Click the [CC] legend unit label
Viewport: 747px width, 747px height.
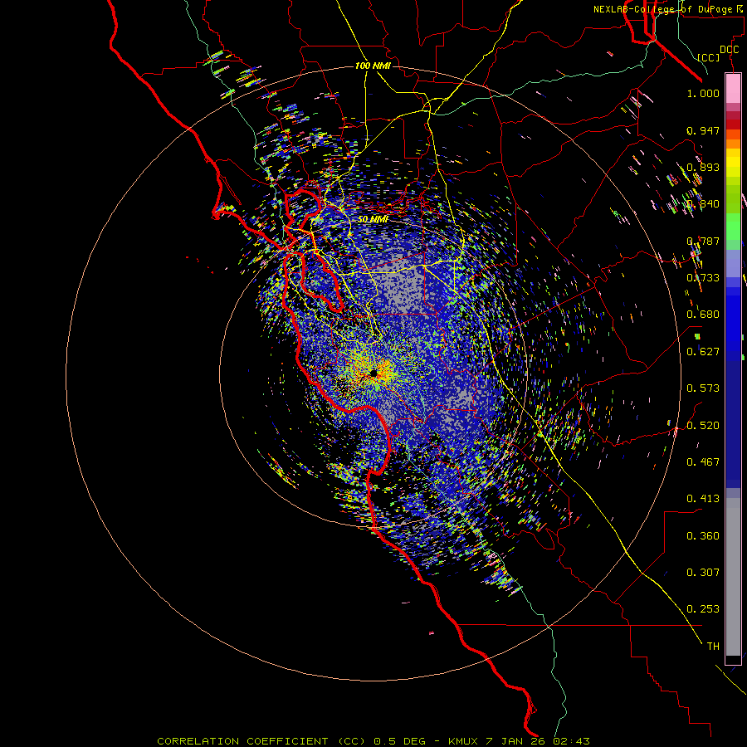pyautogui.click(x=709, y=57)
